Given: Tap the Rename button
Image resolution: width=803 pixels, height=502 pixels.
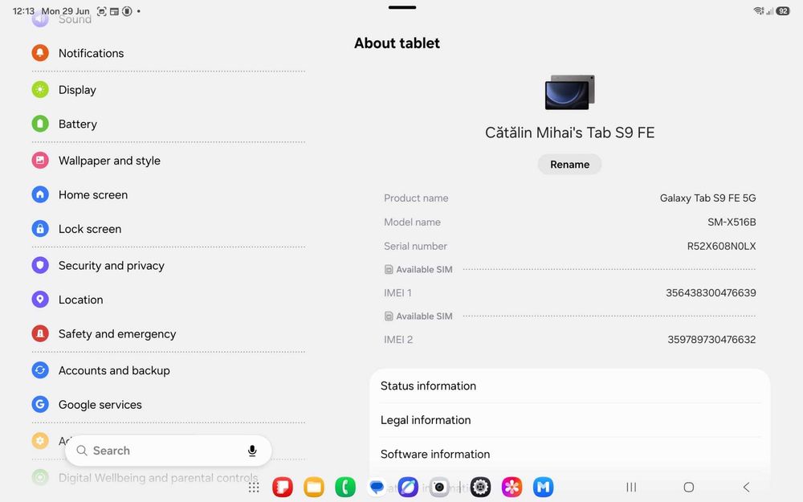Looking at the screenshot, I should click(x=569, y=165).
